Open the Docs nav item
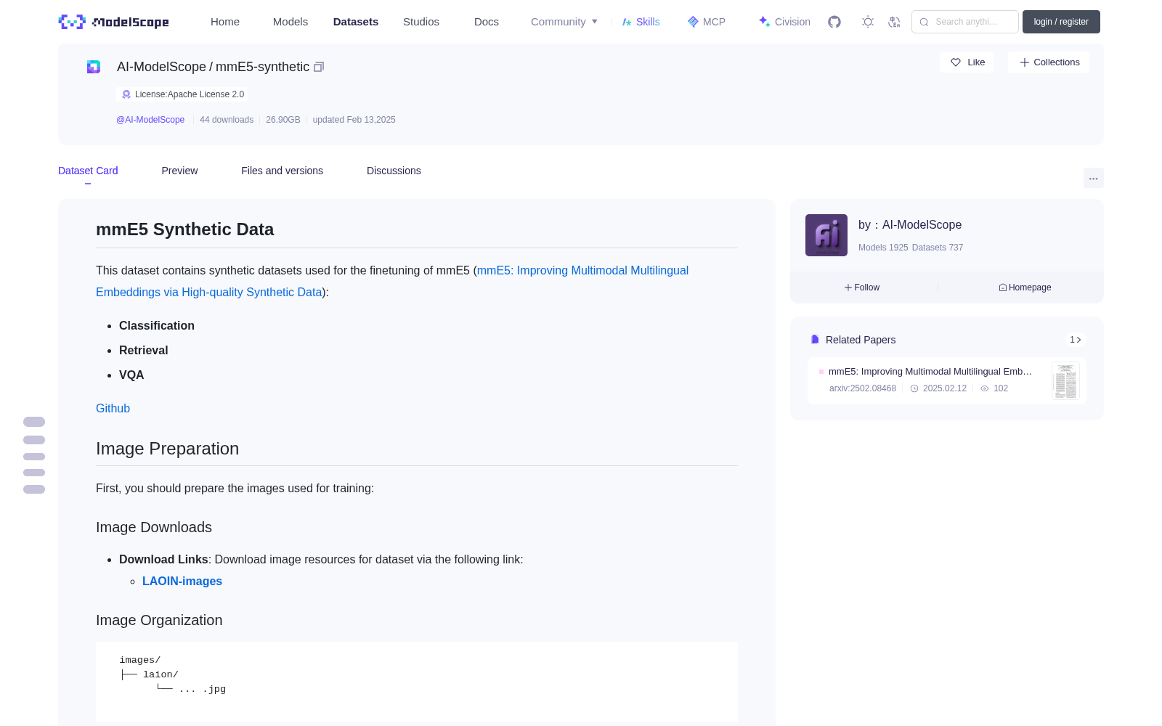Screen dimensions: 1162x726 pyautogui.click(x=487, y=22)
